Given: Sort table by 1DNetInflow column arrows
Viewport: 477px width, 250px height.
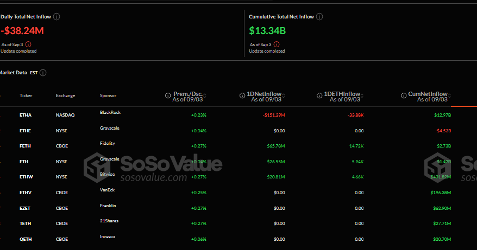Looking at the screenshot, I should click(x=284, y=95).
